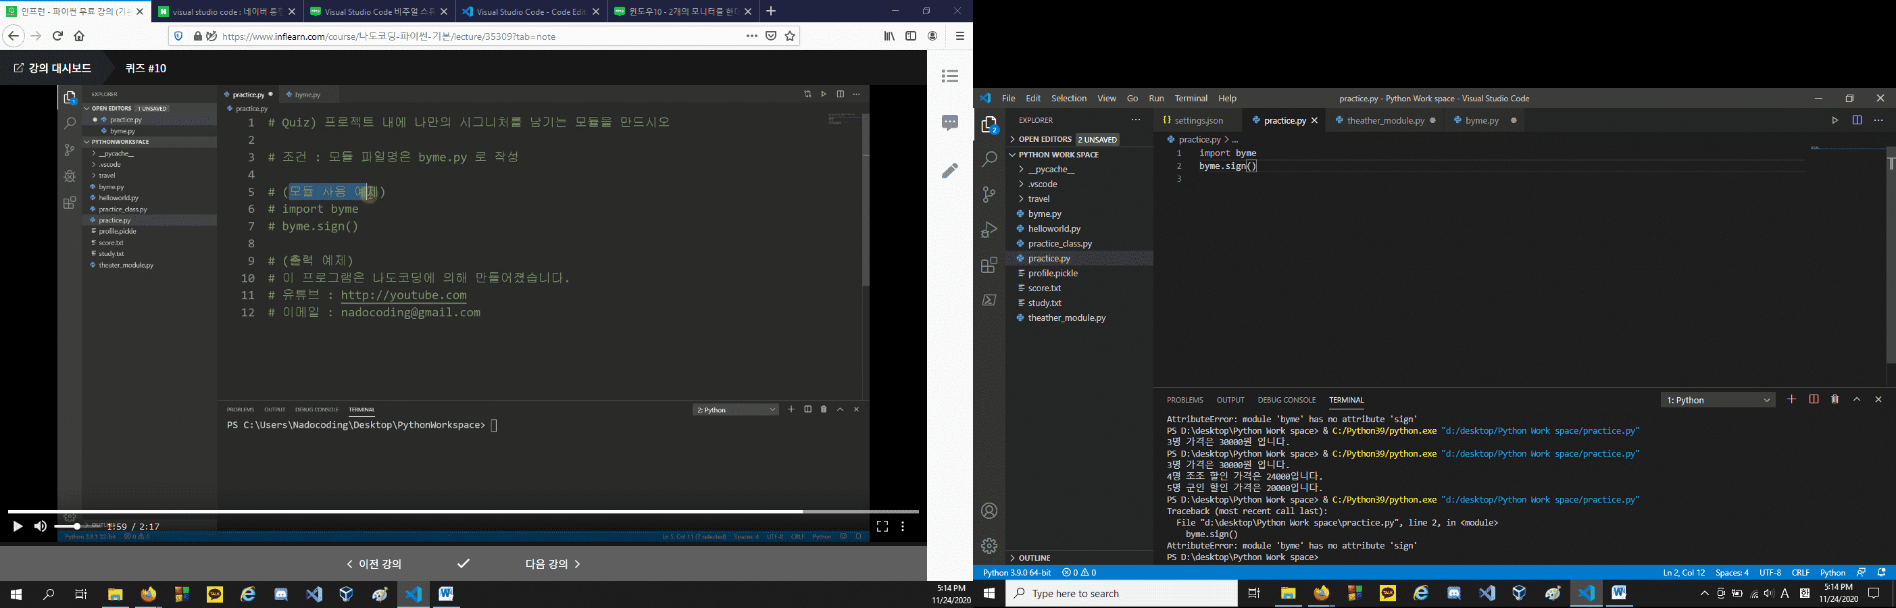
Task: Open the Terminal menu in the menu bar
Action: [1190, 98]
